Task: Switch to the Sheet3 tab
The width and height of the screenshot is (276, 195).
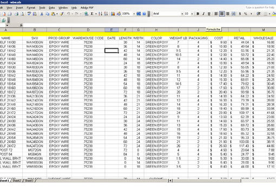Action: pos(29,180)
